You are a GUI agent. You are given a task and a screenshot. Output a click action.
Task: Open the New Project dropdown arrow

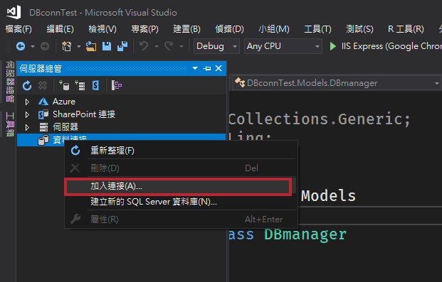(x=79, y=46)
